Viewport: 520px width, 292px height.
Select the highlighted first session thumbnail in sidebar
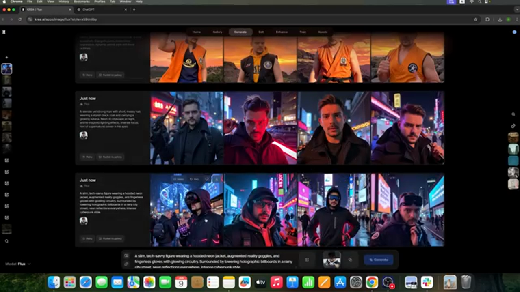point(6,69)
